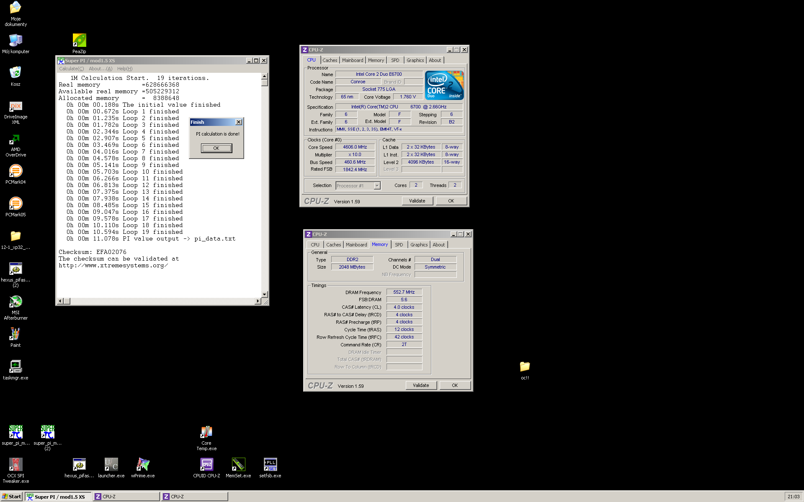Open Core Temp.exe desktop icon
This screenshot has height=502, width=804.
(206, 438)
